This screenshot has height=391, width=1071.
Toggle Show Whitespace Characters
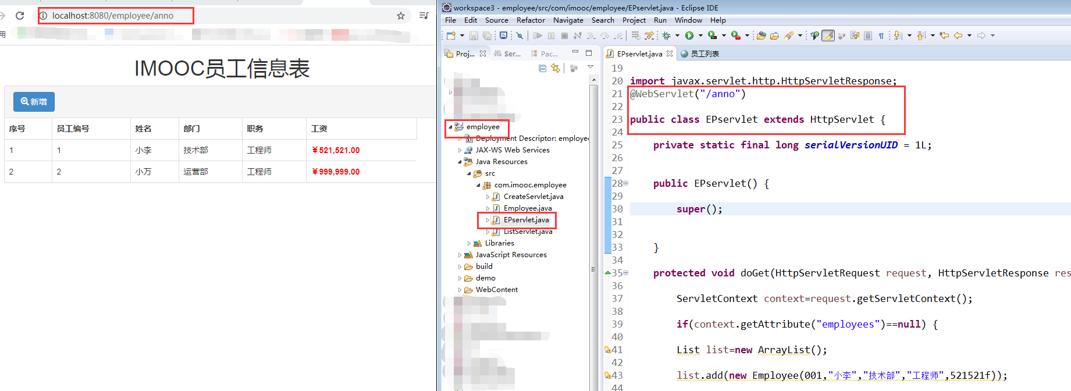(881, 35)
